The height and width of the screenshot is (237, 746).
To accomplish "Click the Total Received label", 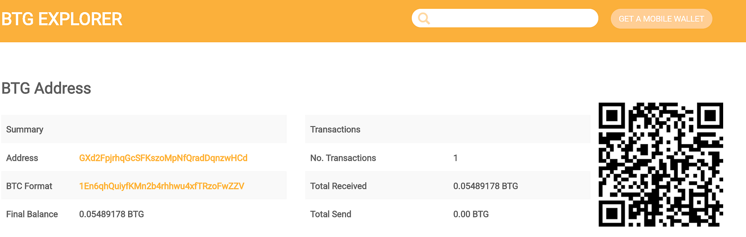I will [x=338, y=186].
